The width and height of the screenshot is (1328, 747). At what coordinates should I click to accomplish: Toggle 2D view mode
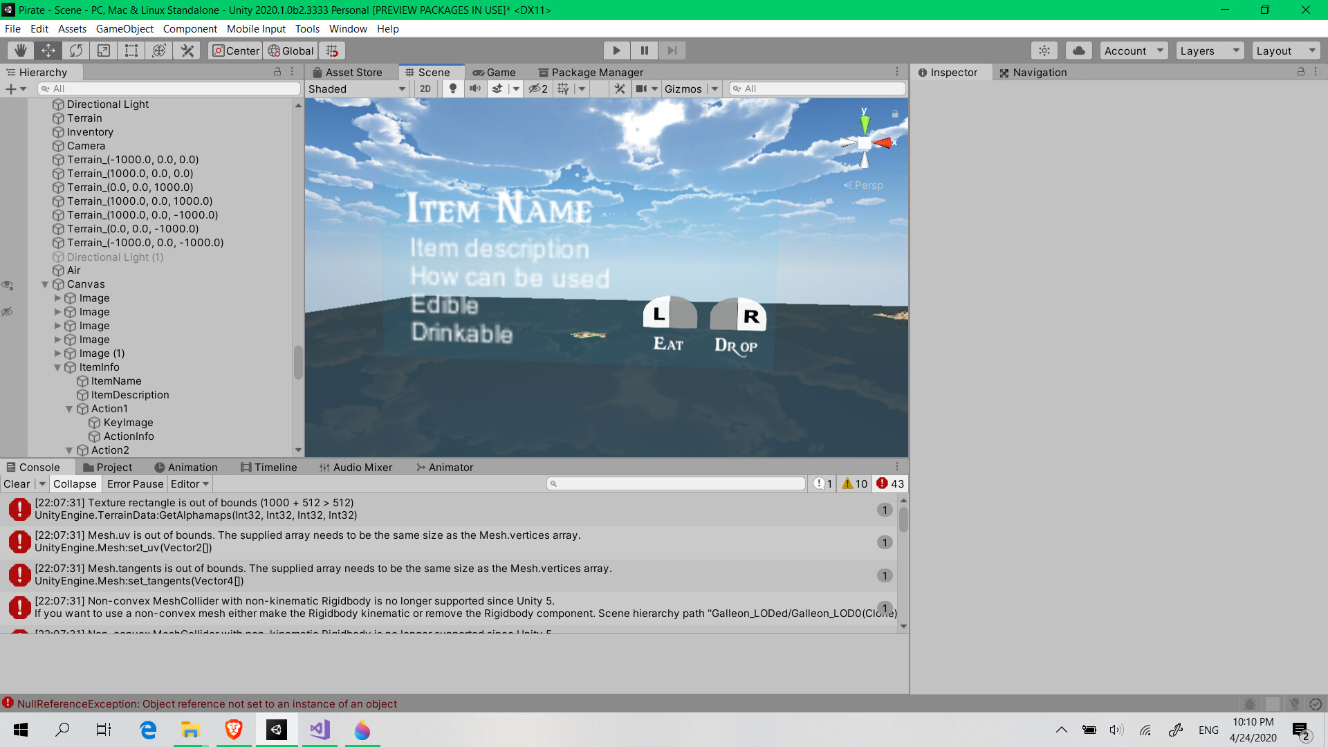click(425, 89)
